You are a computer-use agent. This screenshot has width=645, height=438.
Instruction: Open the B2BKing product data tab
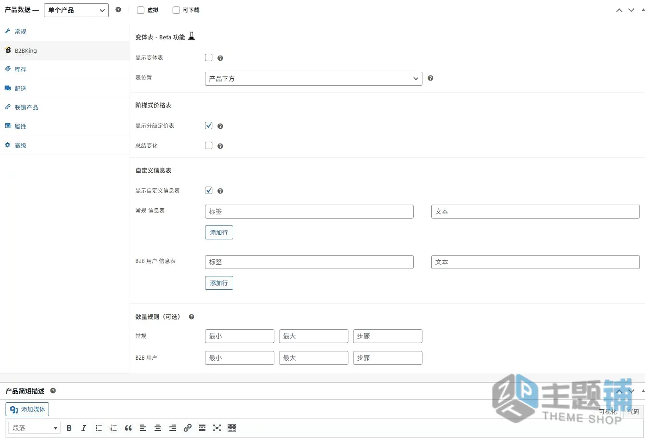(65, 50)
